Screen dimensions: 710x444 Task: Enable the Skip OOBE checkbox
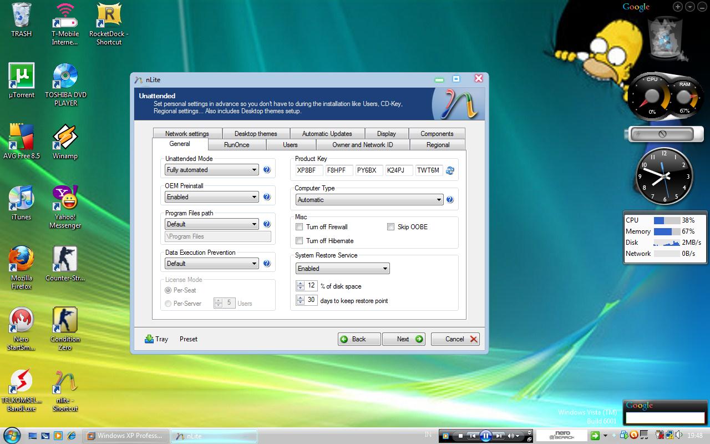390,227
